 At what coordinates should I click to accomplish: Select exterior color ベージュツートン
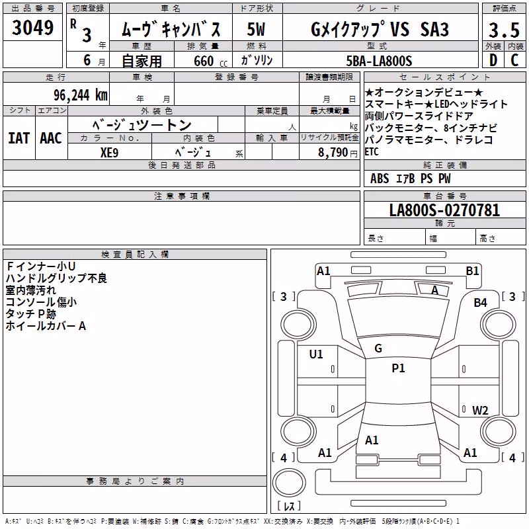click(142, 125)
